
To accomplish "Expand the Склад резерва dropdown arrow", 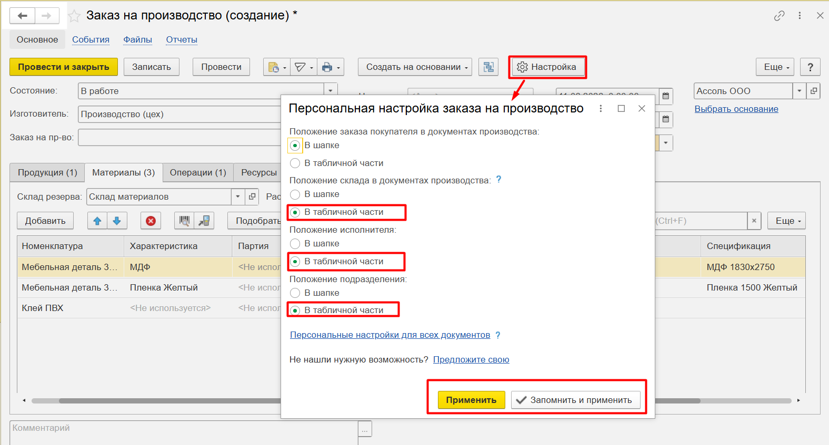I will [x=238, y=196].
